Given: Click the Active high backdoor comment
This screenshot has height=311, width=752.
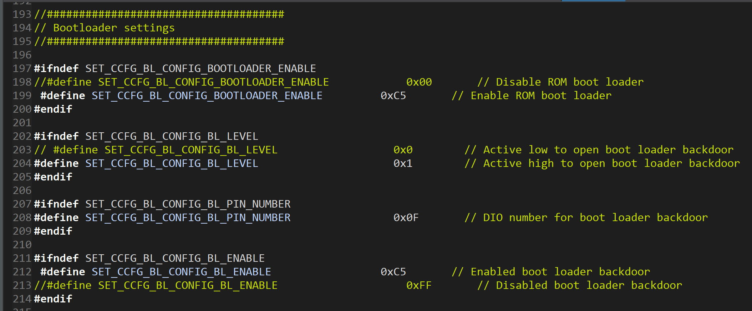Looking at the screenshot, I should pyautogui.click(x=602, y=163).
